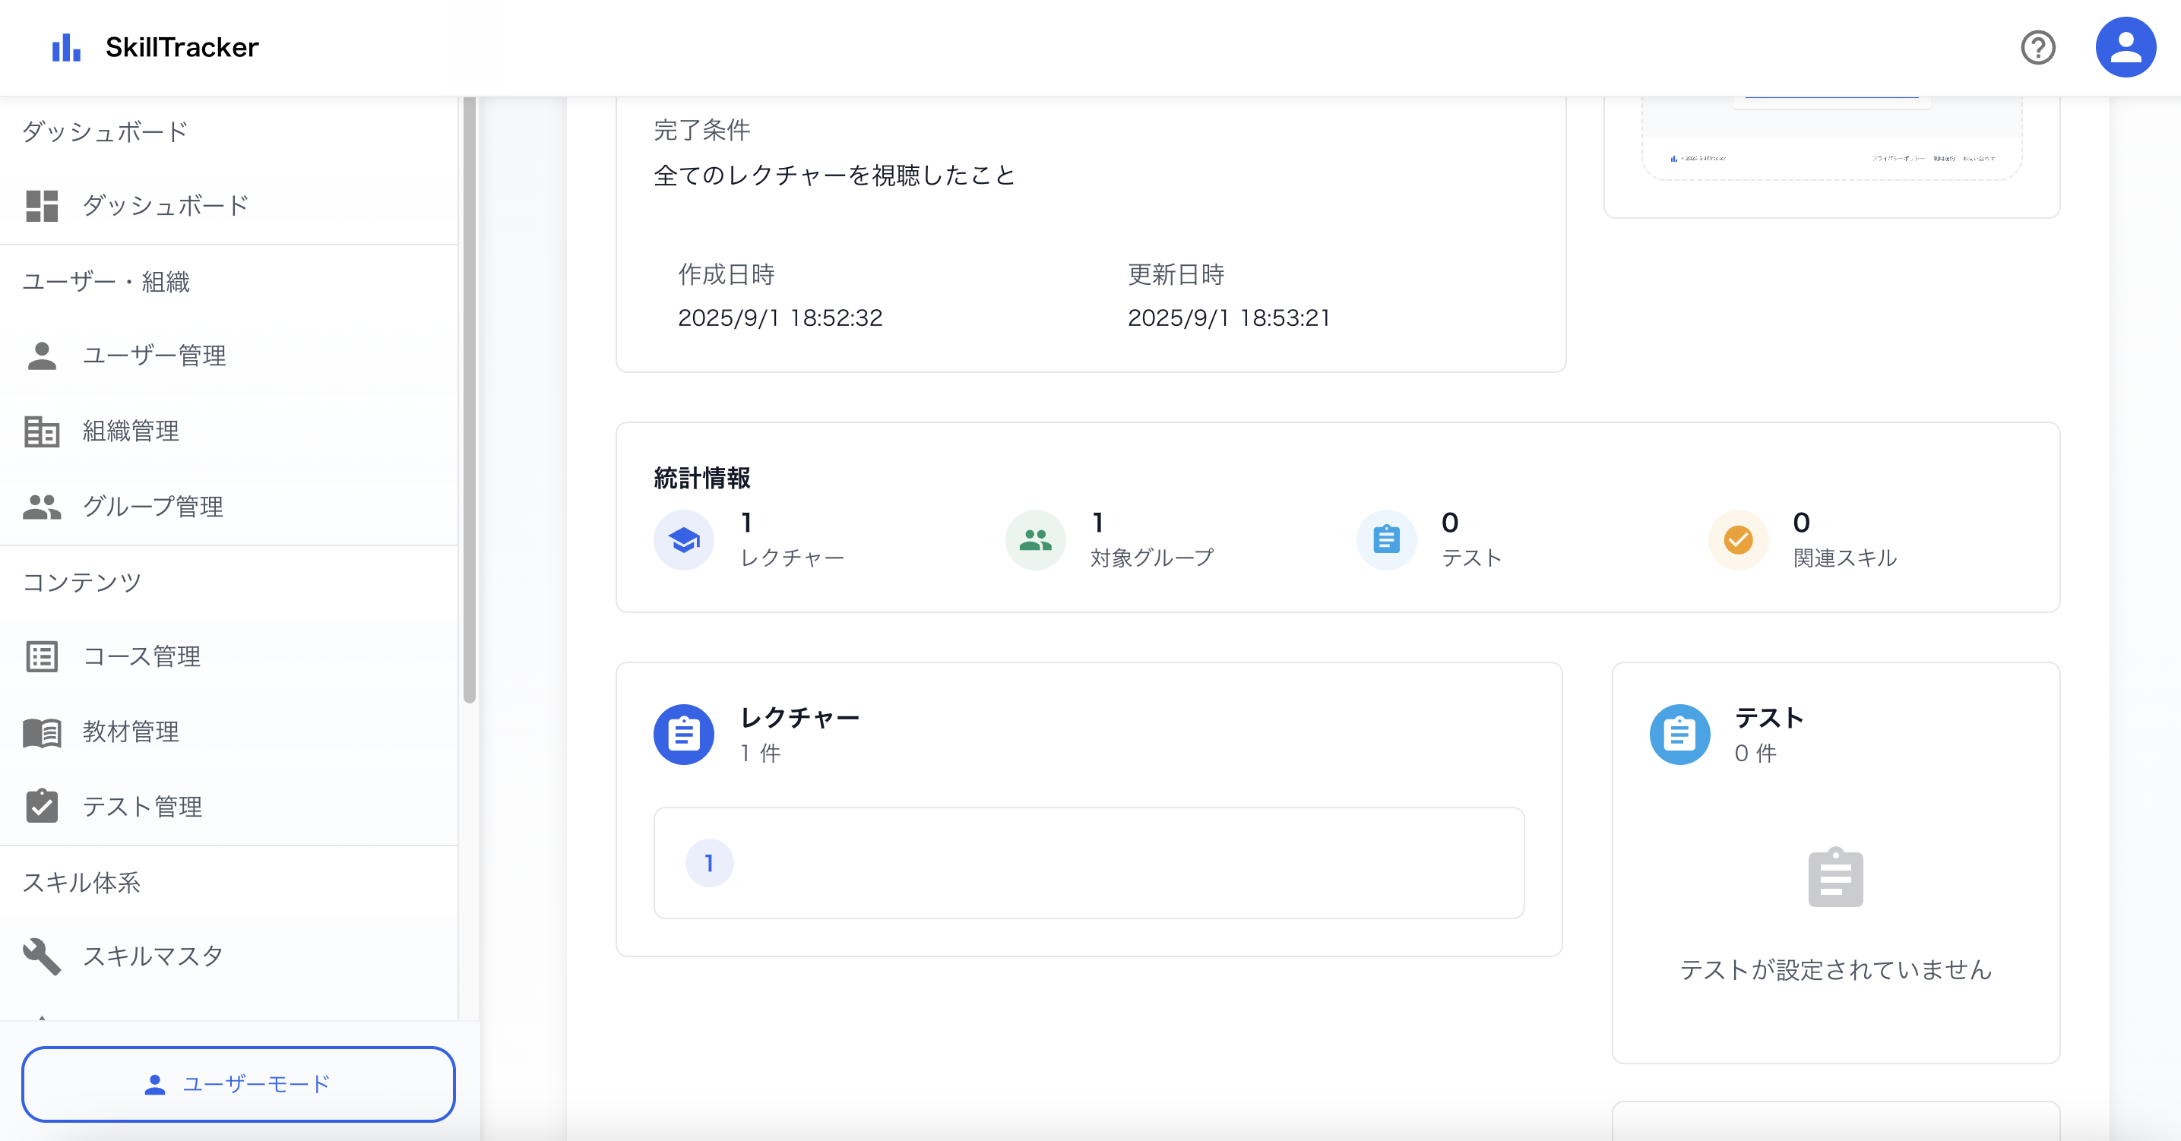
Task: Select the ユーザー管理 person icon
Action: [x=43, y=356]
